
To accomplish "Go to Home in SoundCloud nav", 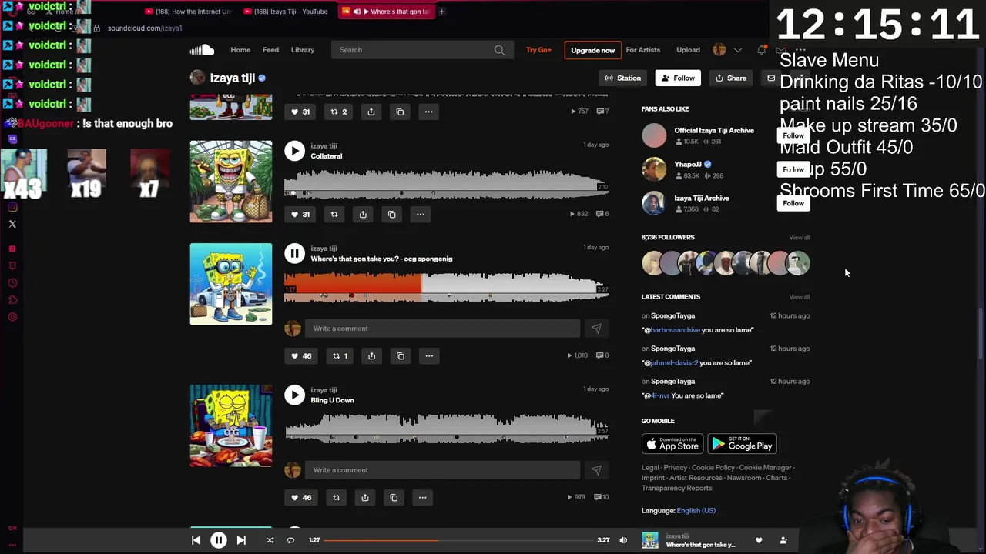I will pyautogui.click(x=240, y=50).
